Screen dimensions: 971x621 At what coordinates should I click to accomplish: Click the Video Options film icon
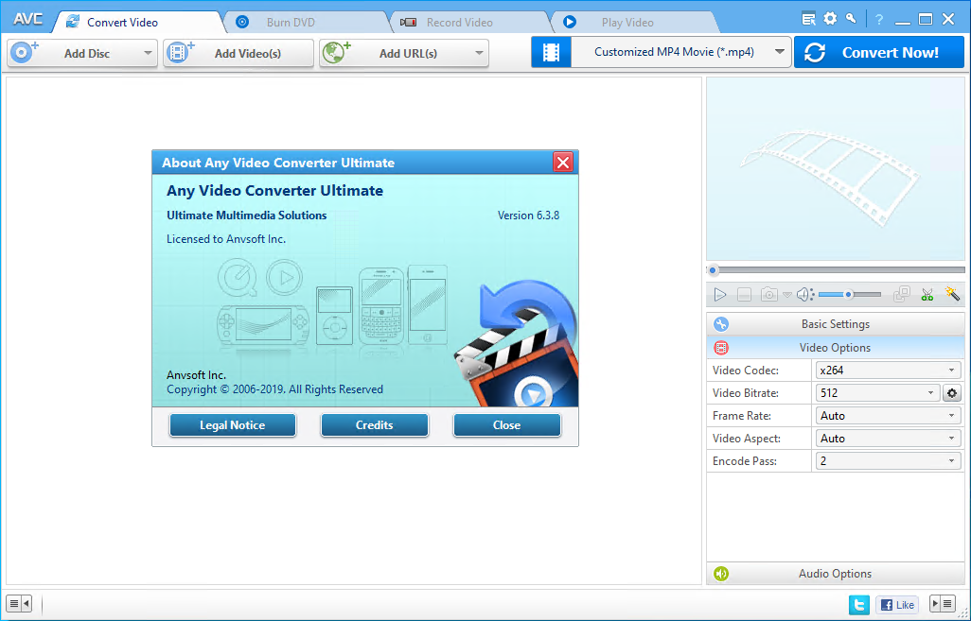tap(721, 348)
